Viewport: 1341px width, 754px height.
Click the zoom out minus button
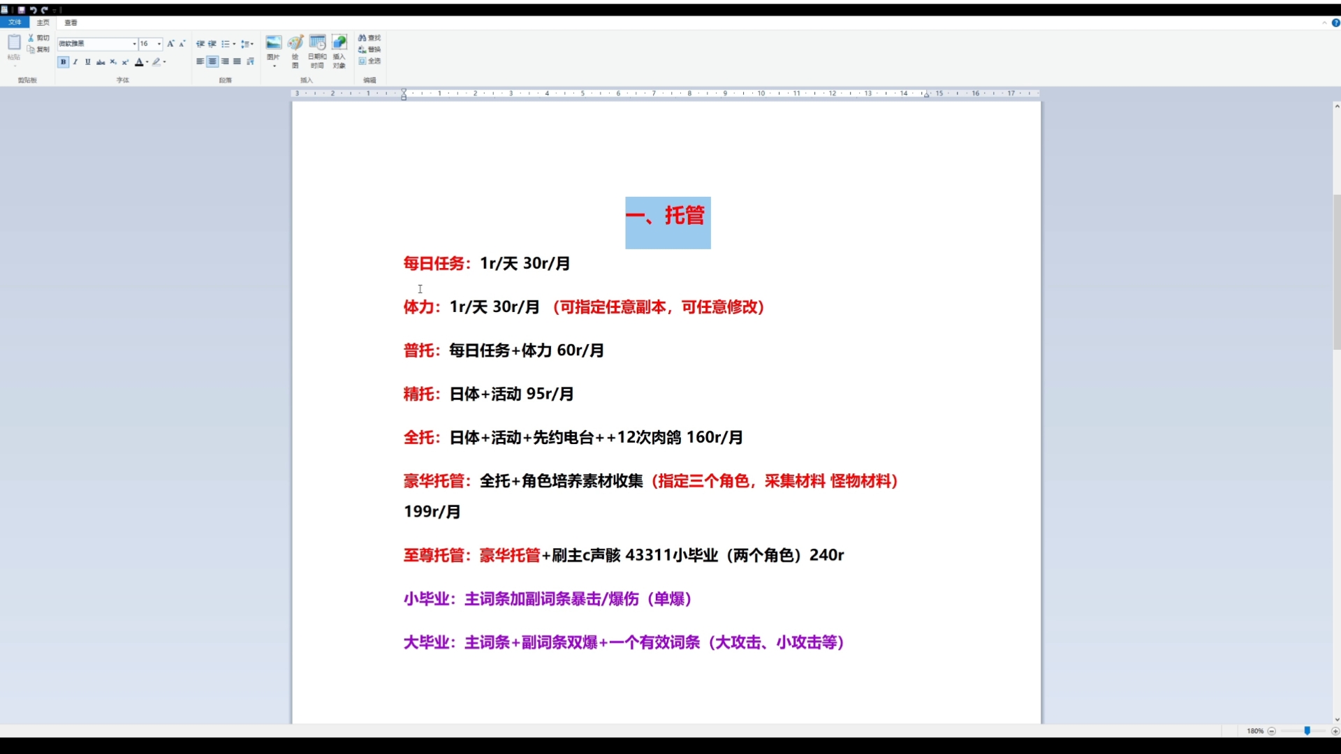[1271, 731]
